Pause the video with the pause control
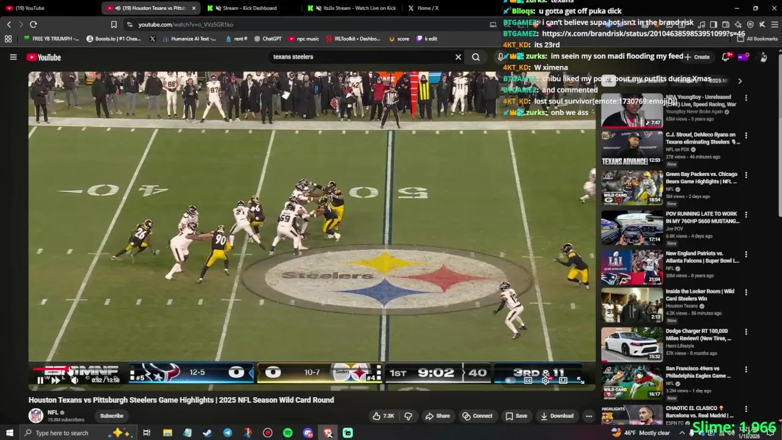This screenshot has height=440, width=782. coord(40,380)
